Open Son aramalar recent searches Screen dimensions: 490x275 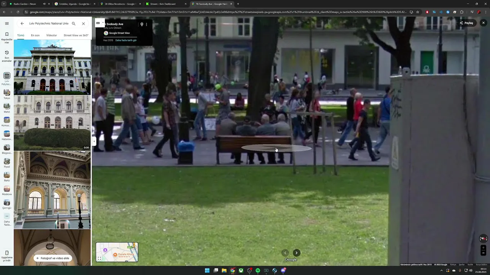pos(7,56)
